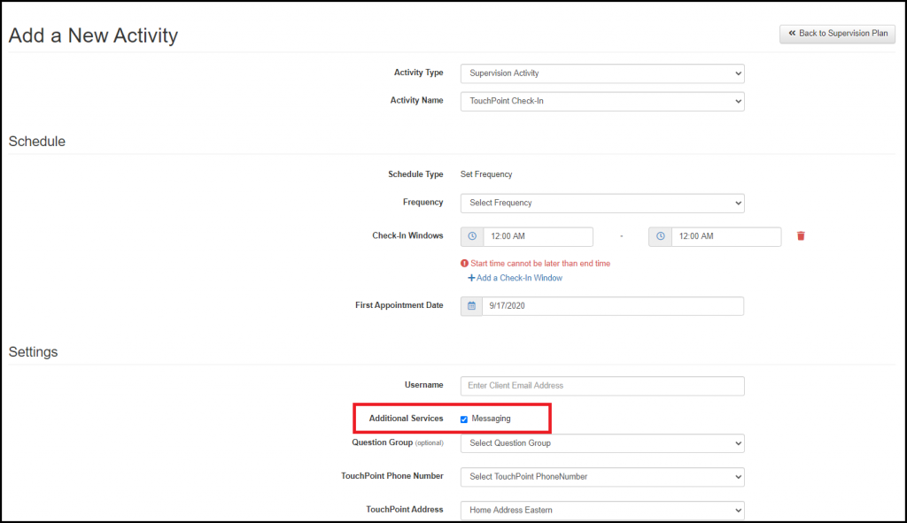
Task: Click the end time clock icon
Action: (660, 236)
